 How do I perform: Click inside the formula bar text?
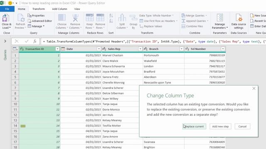pyautogui.click(x=153, y=41)
